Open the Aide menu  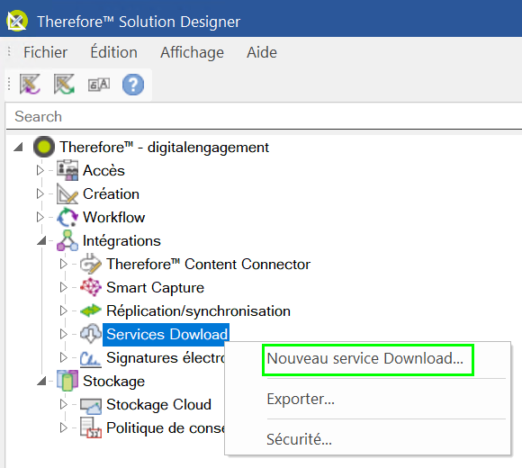tap(262, 52)
